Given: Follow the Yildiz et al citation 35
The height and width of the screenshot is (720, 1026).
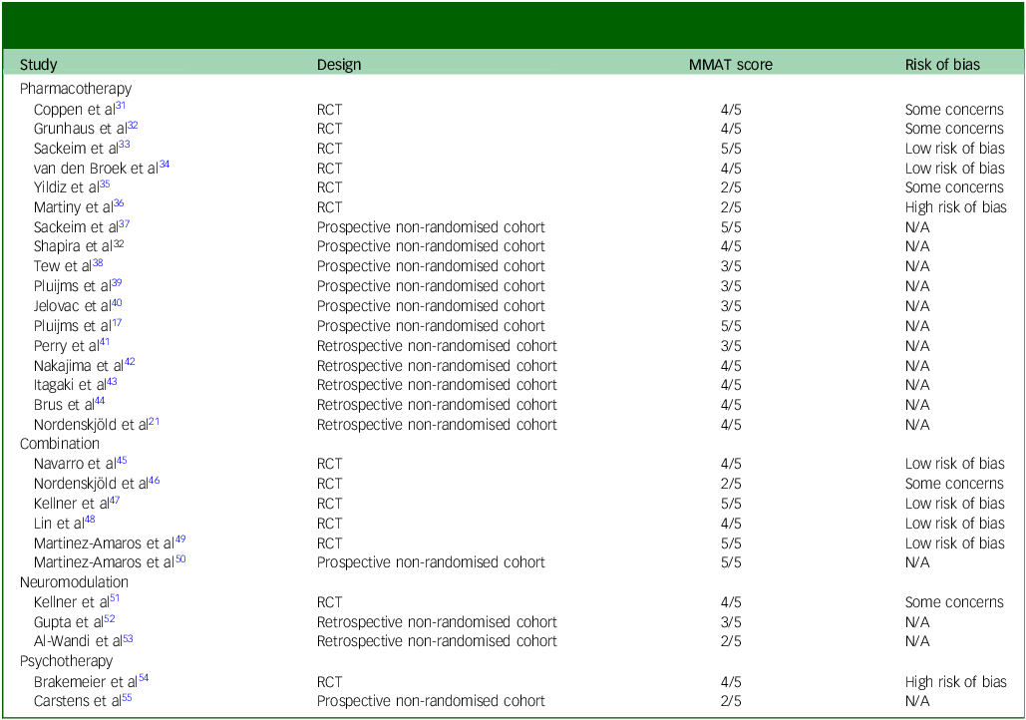Looking at the screenshot, I should (x=105, y=183).
